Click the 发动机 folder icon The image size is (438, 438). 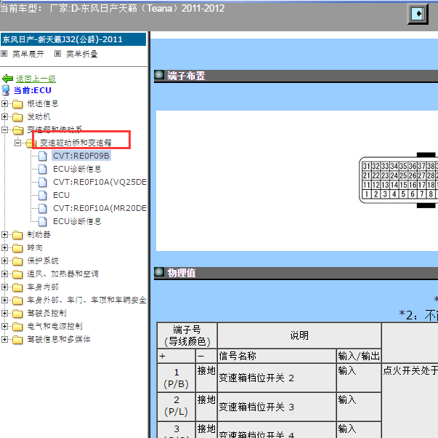click(17, 117)
